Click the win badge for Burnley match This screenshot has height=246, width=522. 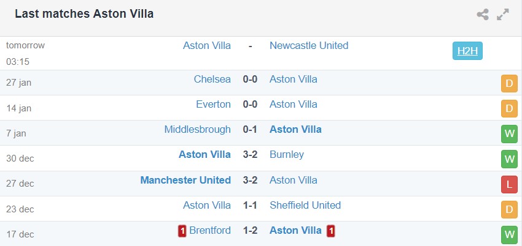(509, 159)
